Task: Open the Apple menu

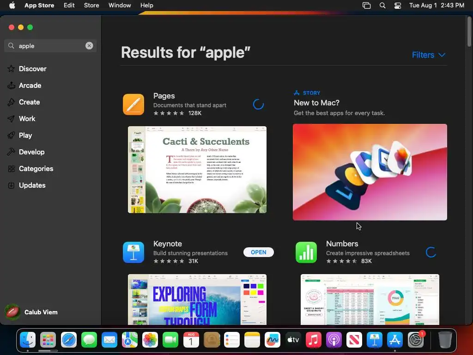Action: pos(12,5)
